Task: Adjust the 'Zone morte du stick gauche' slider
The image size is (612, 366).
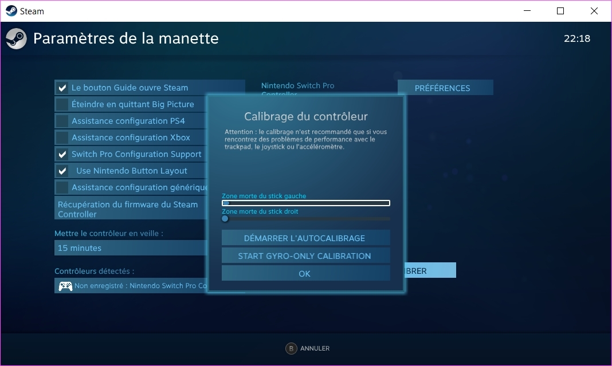Action: (x=305, y=203)
